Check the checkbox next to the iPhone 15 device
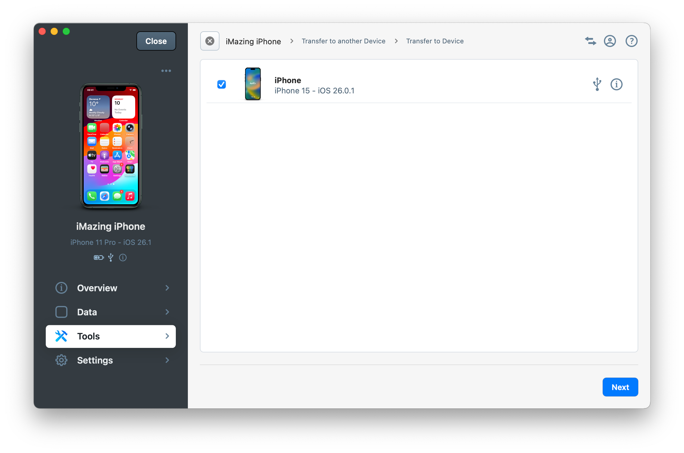The height and width of the screenshot is (453, 684). click(221, 84)
